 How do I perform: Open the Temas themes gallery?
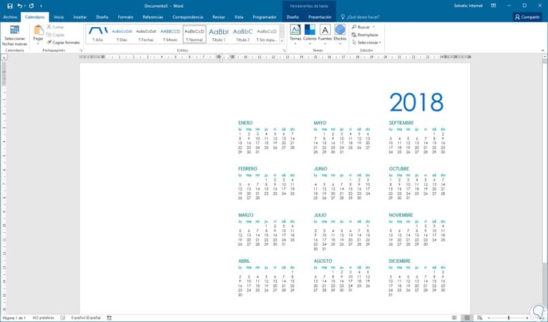[295, 35]
